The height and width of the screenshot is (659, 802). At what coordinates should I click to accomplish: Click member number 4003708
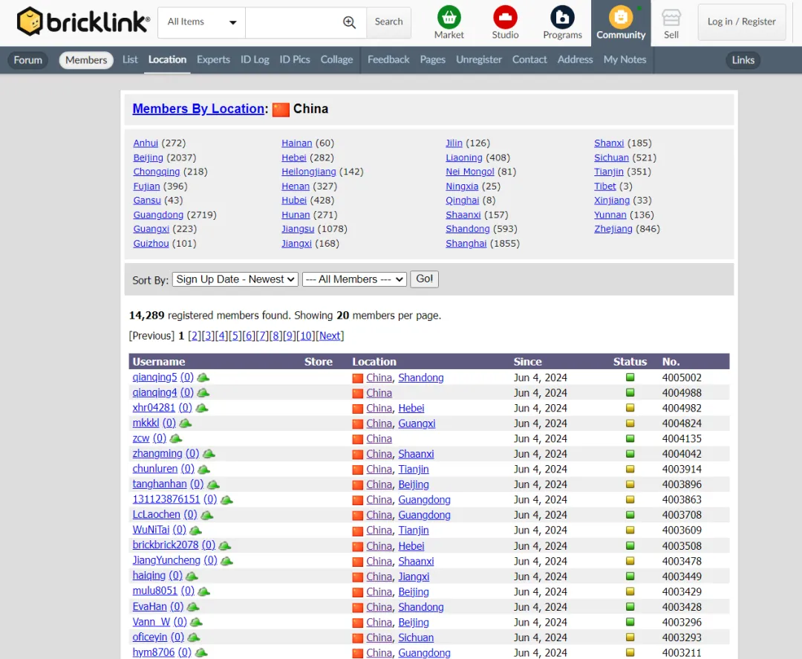(682, 515)
